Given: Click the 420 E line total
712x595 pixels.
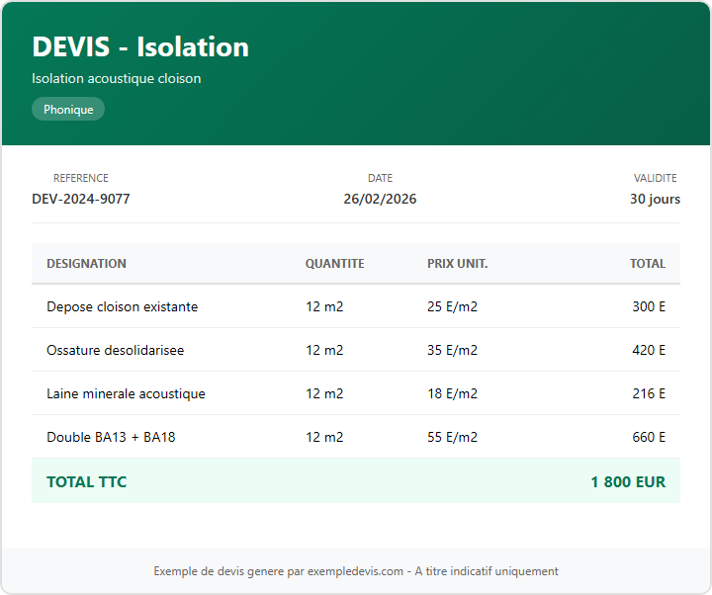Looking at the screenshot, I should tap(649, 350).
